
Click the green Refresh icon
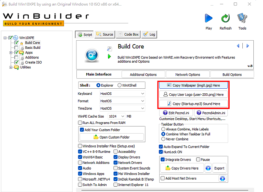[225, 18]
